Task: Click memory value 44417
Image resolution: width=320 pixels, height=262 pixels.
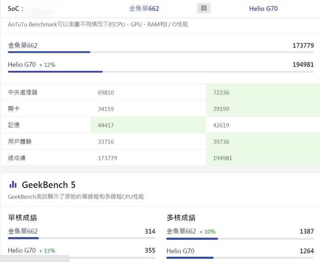Action: (x=106, y=125)
